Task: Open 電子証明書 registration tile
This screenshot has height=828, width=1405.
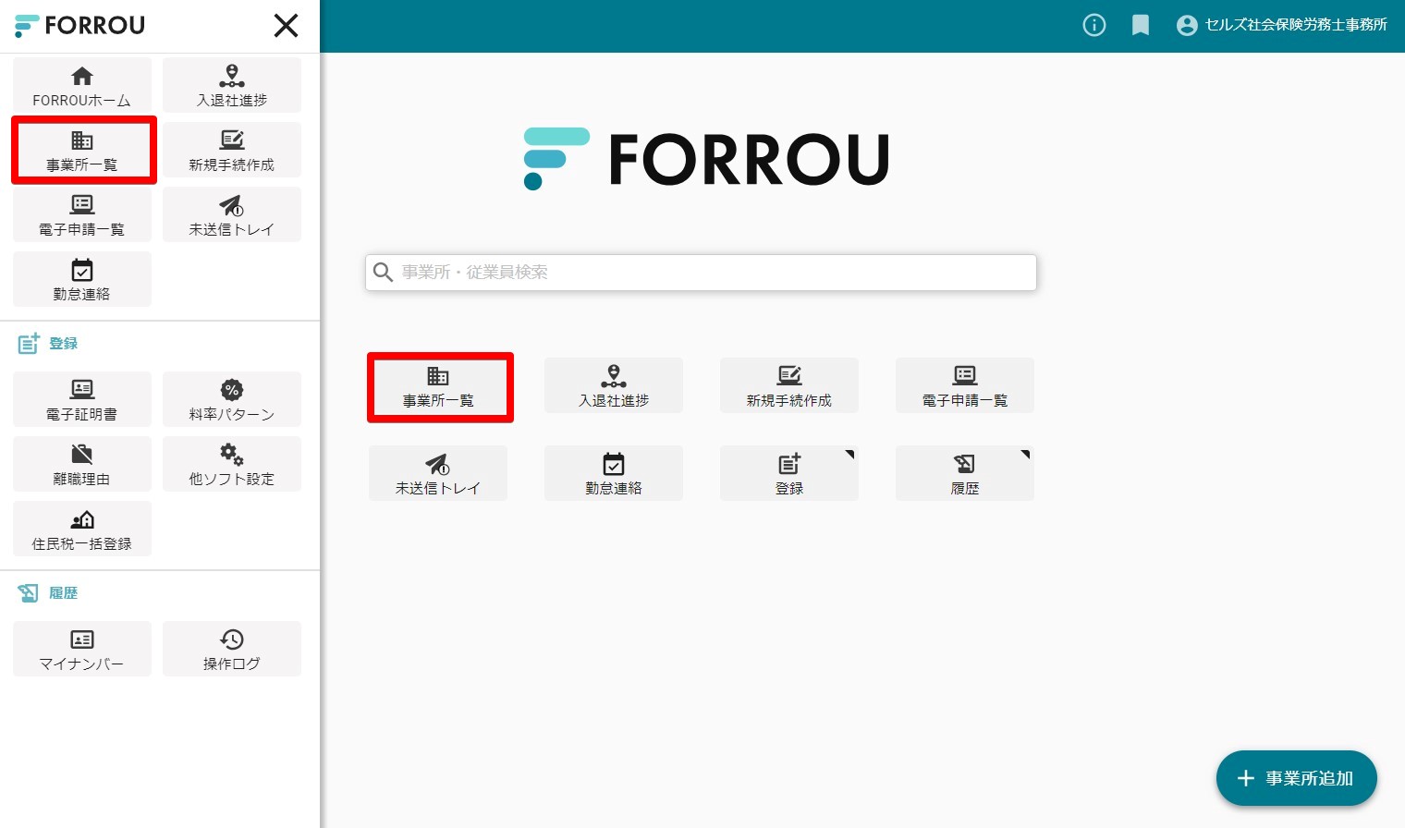Action: point(82,399)
